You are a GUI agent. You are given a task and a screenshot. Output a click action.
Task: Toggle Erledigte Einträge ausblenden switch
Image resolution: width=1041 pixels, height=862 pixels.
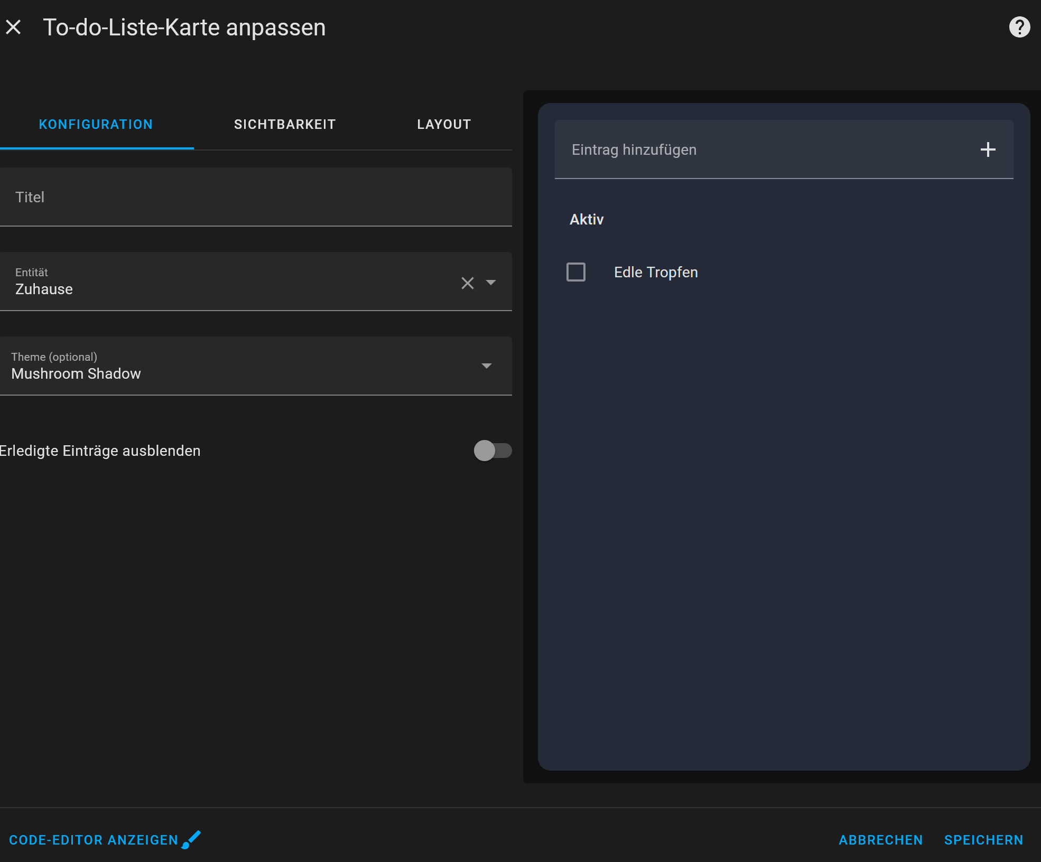point(492,451)
